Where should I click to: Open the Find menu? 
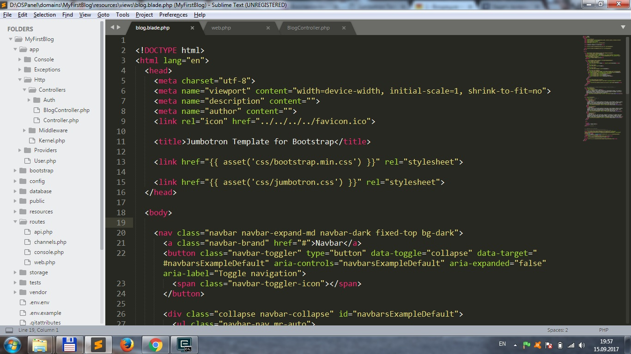click(67, 15)
